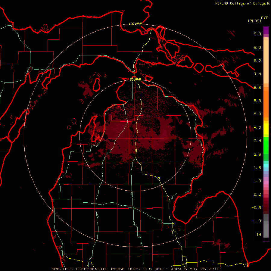271x271 pixels.
Task: Click the 5.0 value on the color scale
Action: tap(257, 114)
